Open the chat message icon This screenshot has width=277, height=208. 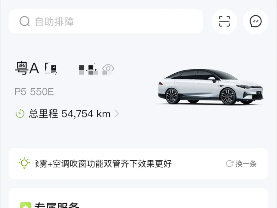[255, 21]
